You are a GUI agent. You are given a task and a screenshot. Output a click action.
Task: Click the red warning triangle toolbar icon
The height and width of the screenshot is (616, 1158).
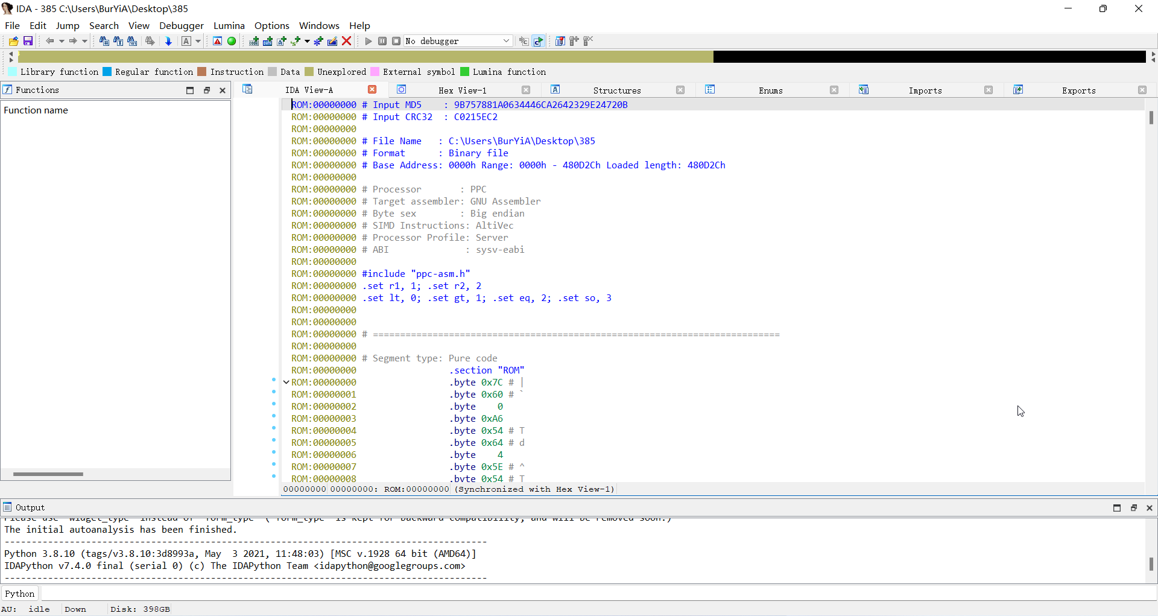pos(218,41)
